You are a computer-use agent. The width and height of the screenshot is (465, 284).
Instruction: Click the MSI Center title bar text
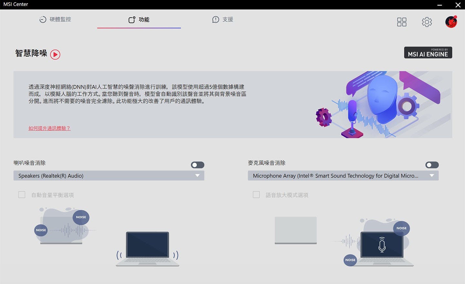pos(16,4)
